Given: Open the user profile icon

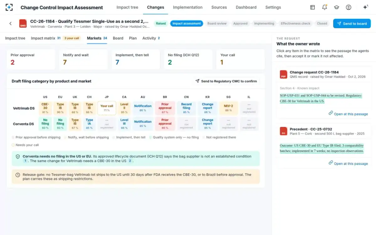Looking at the screenshot, I should [348, 7].
